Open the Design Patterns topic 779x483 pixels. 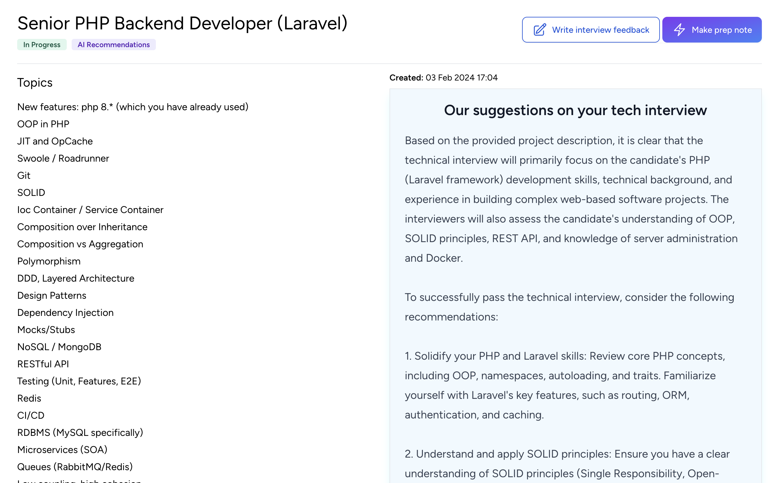(51, 295)
